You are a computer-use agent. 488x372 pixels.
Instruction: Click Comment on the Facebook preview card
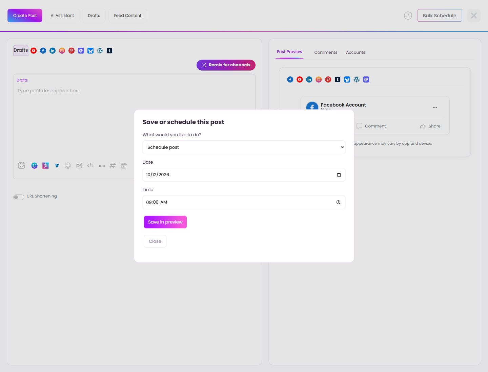[371, 126]
